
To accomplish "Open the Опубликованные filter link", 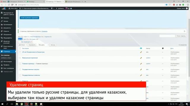I will 37,37.
